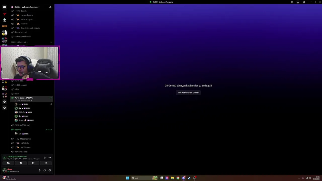Click 'Bir kanal durumu belirle' status text
Screen dimensions: 322x181
tap(23, 100)
